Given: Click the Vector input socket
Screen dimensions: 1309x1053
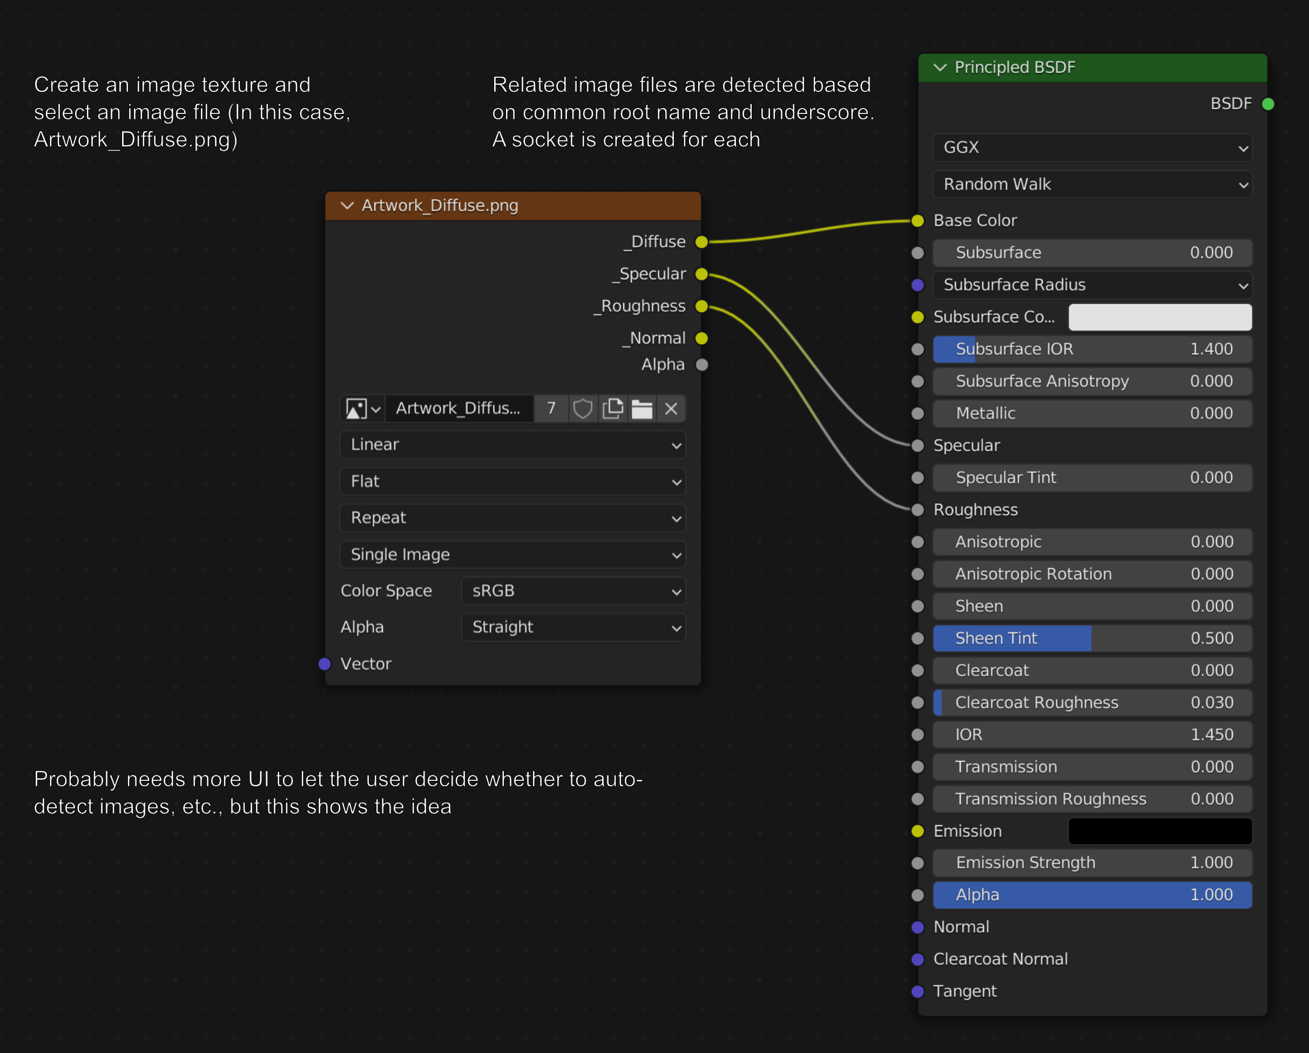Looking at the screenshot, I should (x=325, y=664).
